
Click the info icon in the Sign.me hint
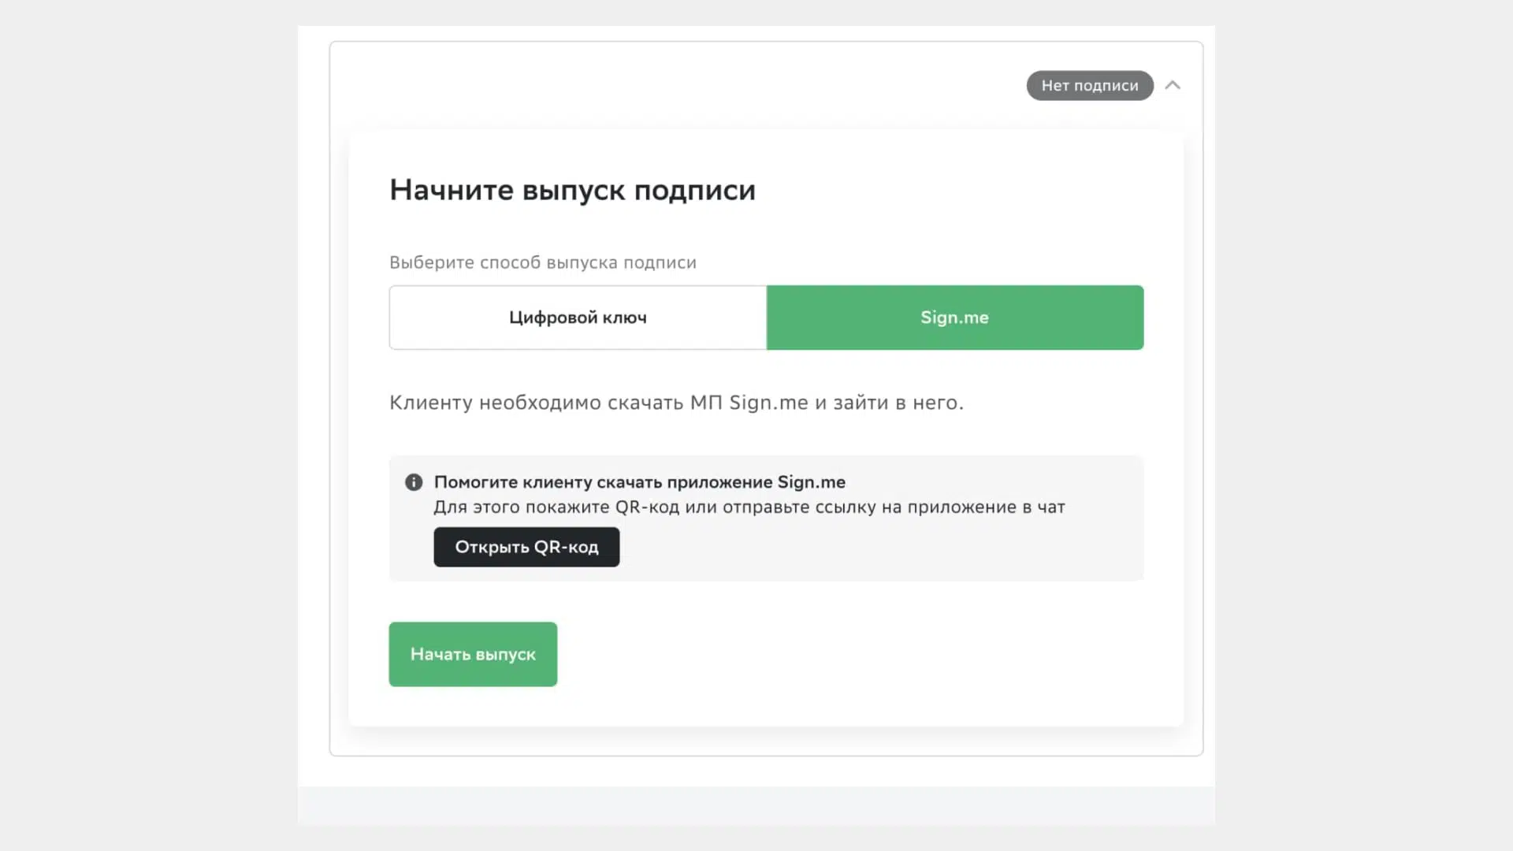[x=414, y=482]
